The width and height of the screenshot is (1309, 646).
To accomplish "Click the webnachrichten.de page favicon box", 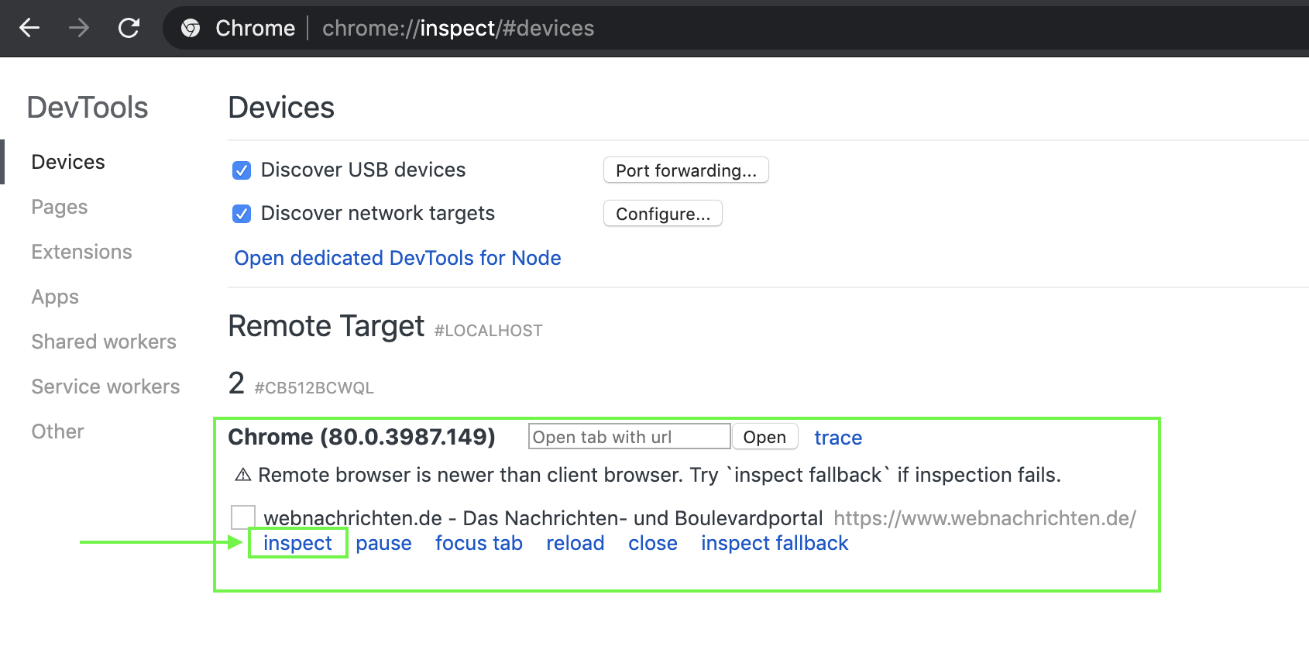I will point(243,517).
